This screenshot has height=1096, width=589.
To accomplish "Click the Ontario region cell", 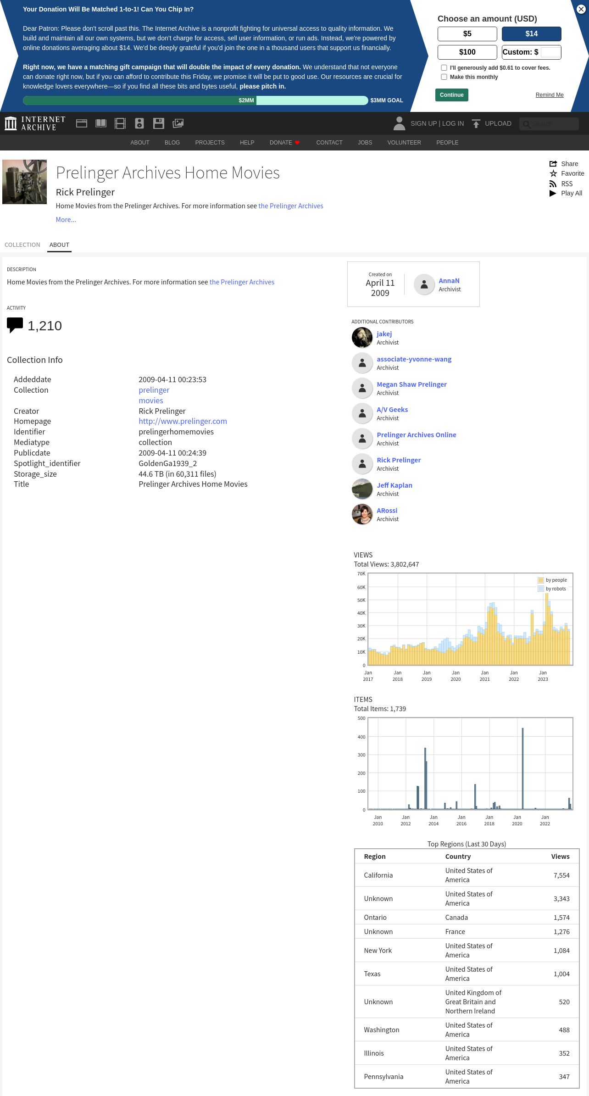I will coord(375,918).
